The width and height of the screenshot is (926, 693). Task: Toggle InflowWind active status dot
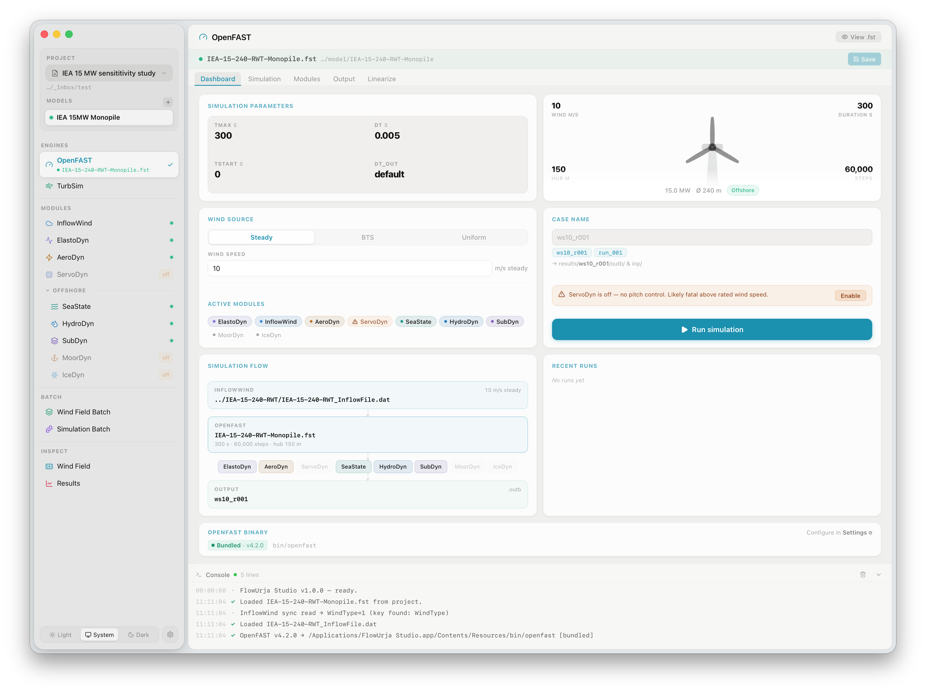pos(172,223)
